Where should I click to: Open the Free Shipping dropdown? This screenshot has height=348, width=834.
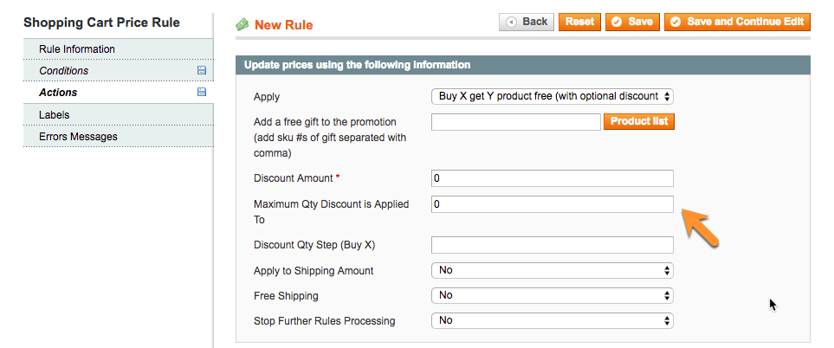click(x=552, y=296)
